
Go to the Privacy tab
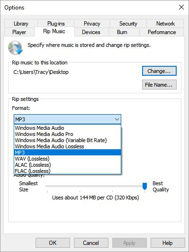pos(92,24)
